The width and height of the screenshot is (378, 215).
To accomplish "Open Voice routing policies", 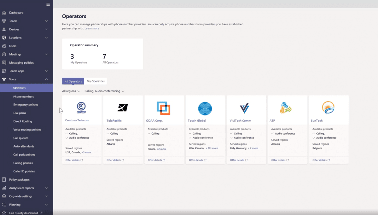I will click(27, 130).
